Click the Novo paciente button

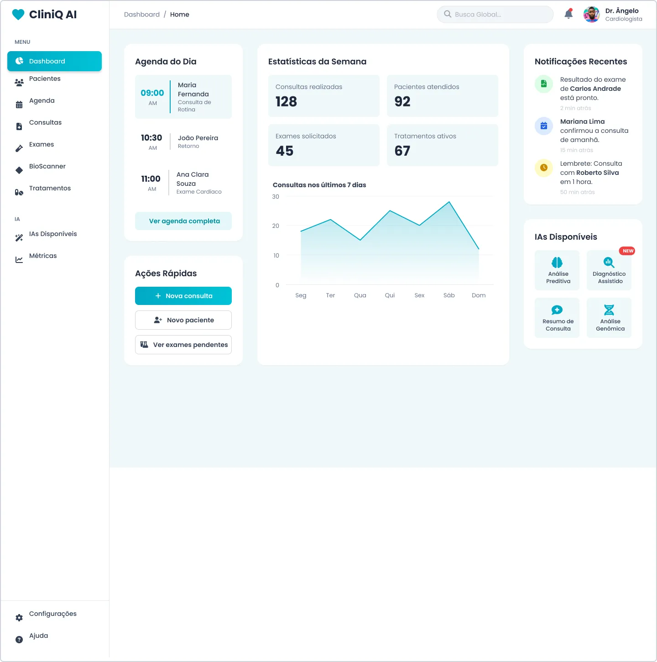coord(183,320)
